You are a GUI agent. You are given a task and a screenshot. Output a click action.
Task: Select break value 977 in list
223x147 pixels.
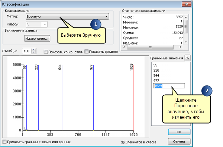click(x=156, y=81)
